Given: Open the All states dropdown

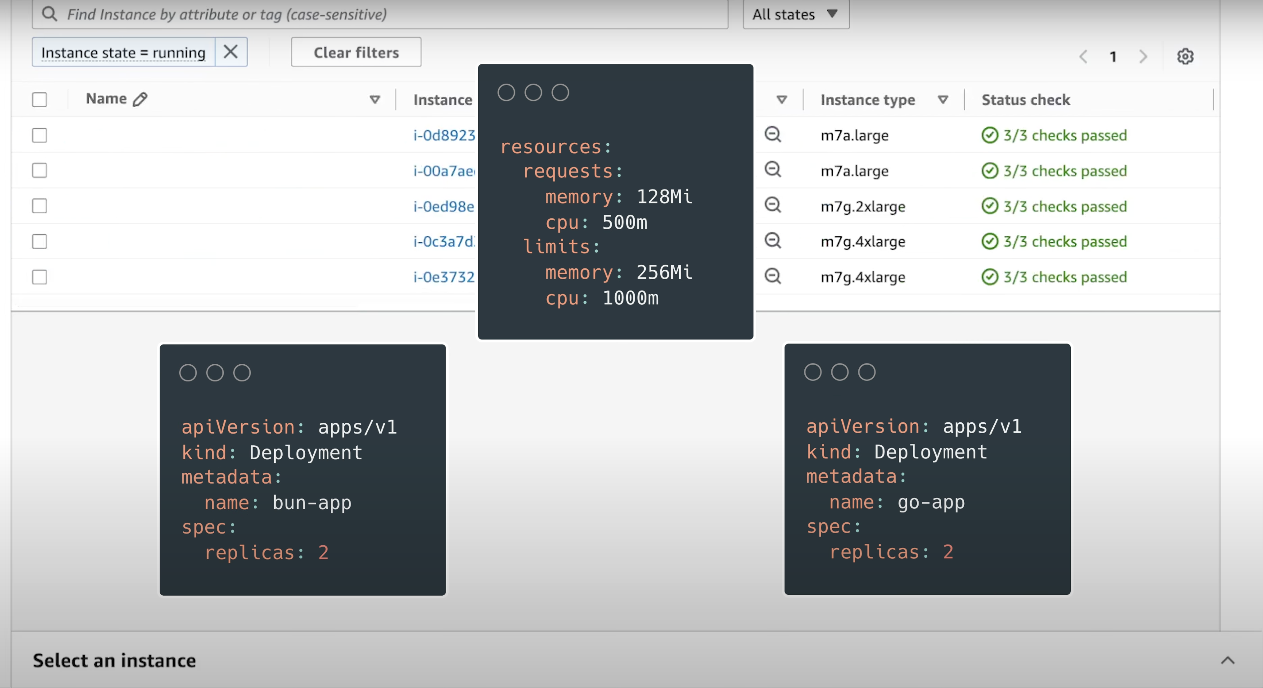Looking at the screenshot, I should pyautogui.click(x=795, y=14).
